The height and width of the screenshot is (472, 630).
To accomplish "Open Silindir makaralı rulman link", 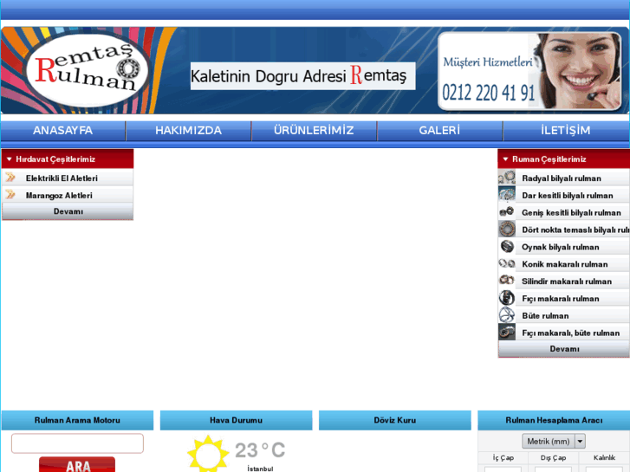I will click(x=567, y=281).
